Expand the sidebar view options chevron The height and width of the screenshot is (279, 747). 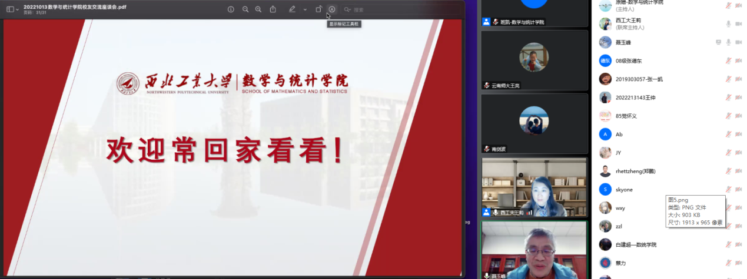point(17,9)
